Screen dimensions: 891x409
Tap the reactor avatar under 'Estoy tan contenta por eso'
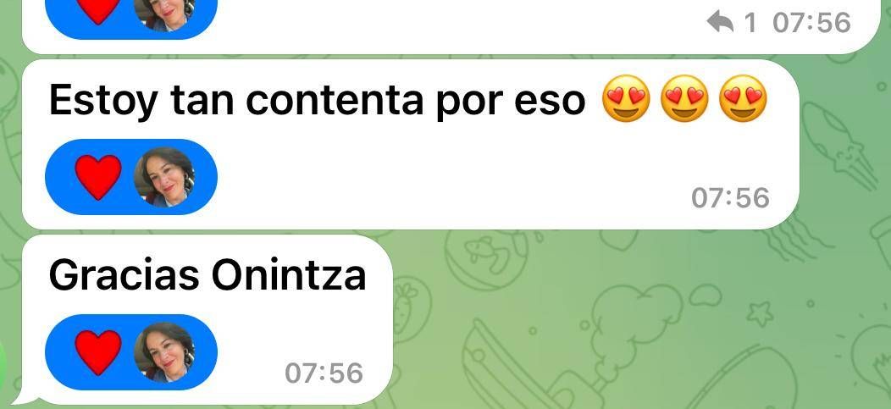pos(165,177)
